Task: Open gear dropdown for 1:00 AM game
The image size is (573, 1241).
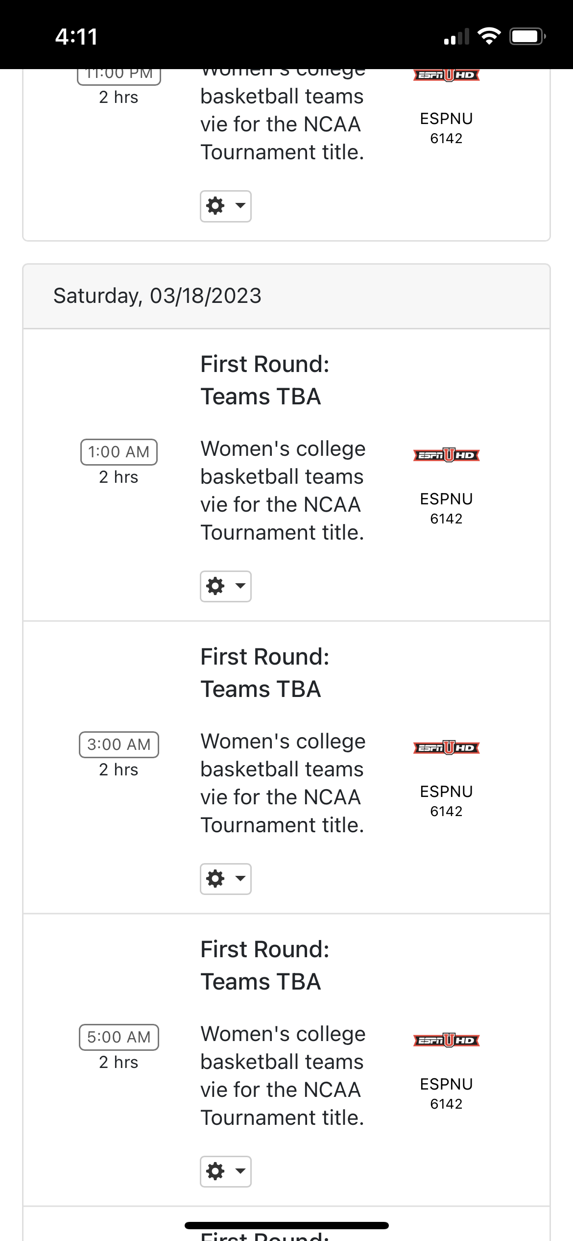Action: [225, 586]
